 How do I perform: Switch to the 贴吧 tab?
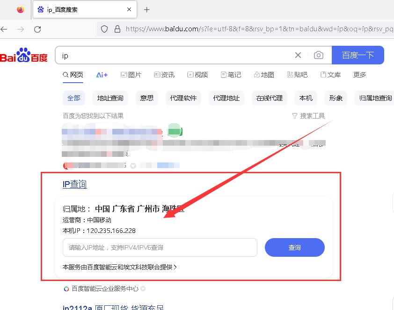tap(297, 75)
